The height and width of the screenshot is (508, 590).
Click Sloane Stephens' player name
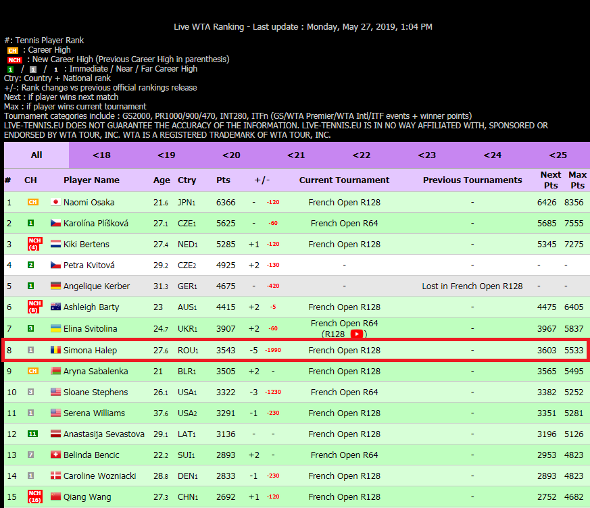(x=95, y=392)
